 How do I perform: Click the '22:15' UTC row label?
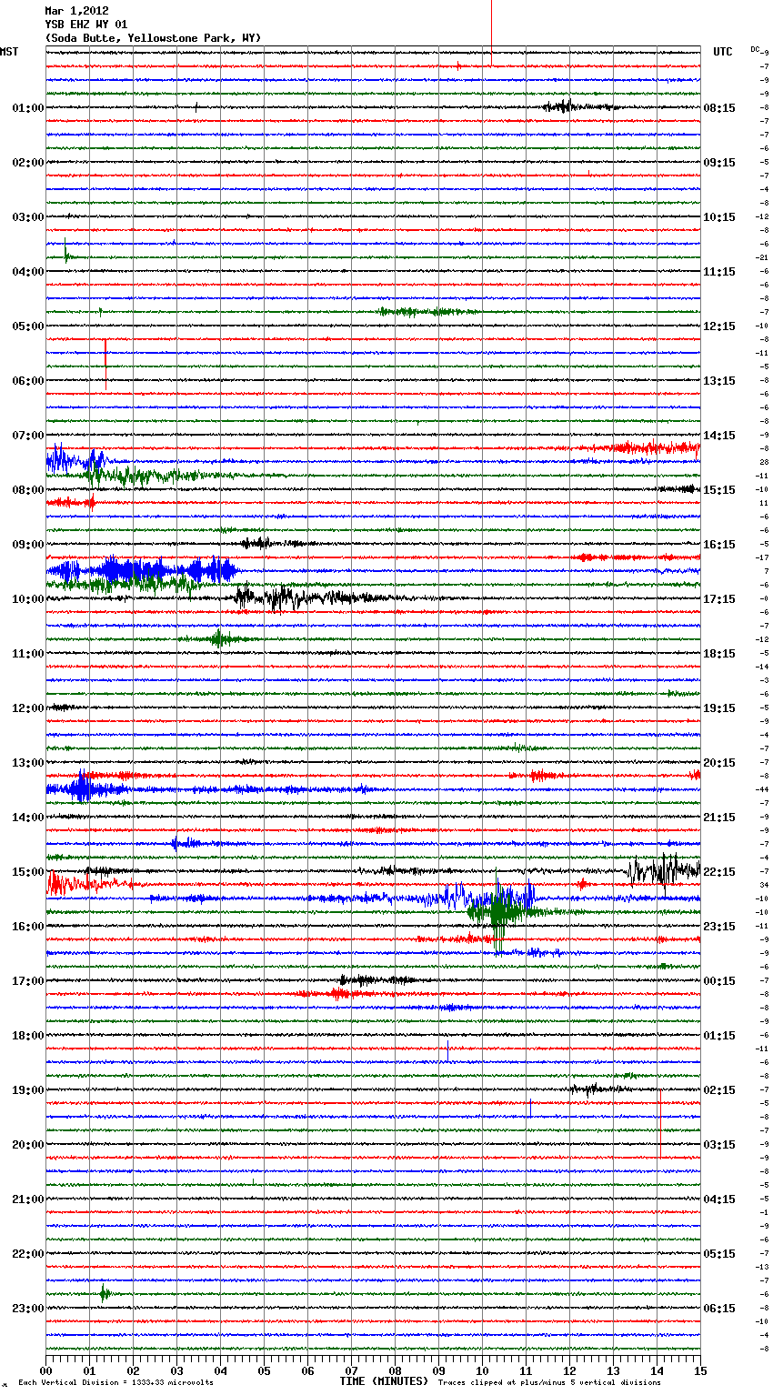[x=719, y=872]
